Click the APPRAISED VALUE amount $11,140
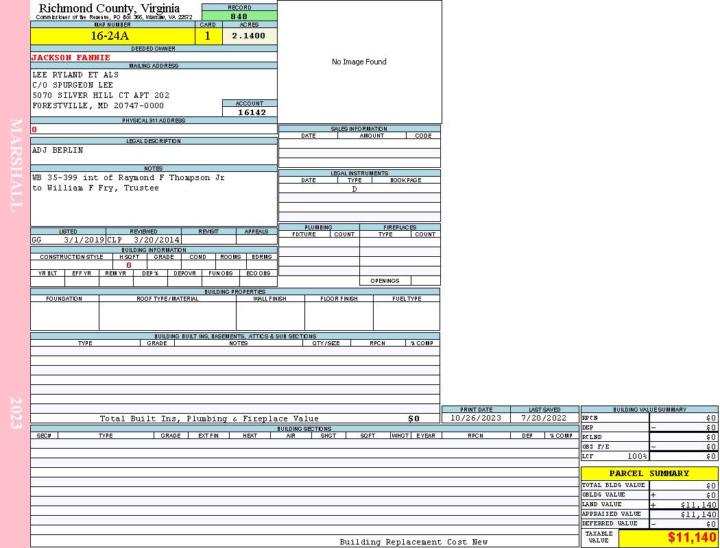Image resolution: width=720 pixels, height=548 pixels. point(698,514)
